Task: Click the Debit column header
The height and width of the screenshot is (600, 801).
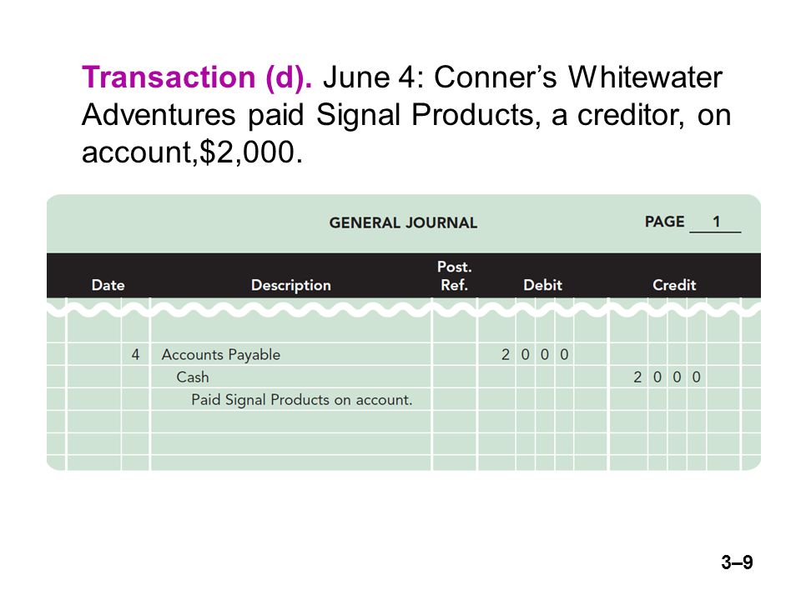Action: [x=542, y=285]
